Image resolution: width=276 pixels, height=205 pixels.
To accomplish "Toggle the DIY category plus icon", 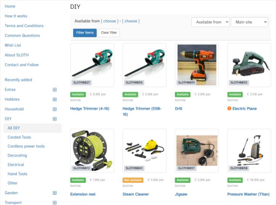I will [x=55, y=119].
